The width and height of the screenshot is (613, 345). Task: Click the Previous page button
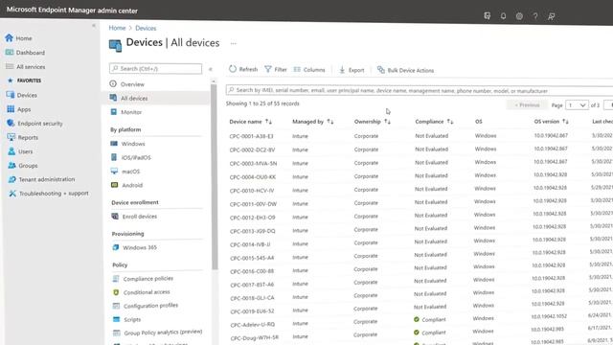527,104
